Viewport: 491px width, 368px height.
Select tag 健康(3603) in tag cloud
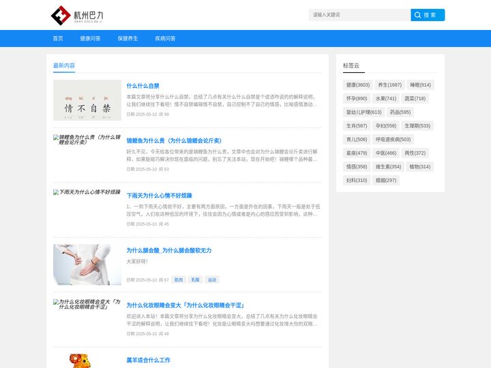[x=358, y=85]
